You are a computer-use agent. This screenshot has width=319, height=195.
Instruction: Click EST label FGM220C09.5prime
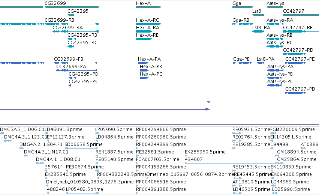point(292,130)
